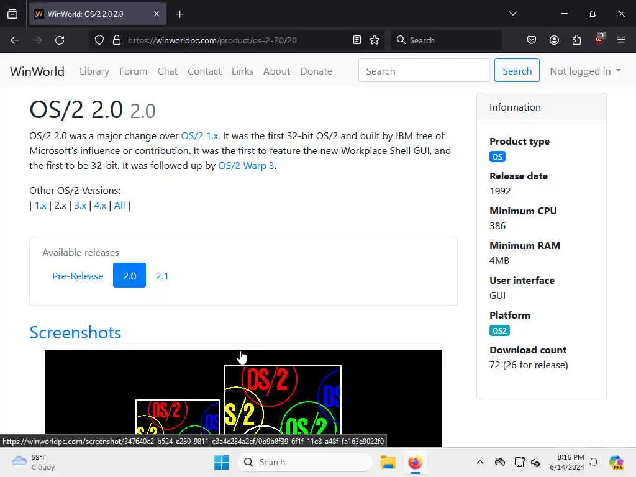636x477 pixels.
Task: Toggle reader view icon
Action: click(357, 40)
